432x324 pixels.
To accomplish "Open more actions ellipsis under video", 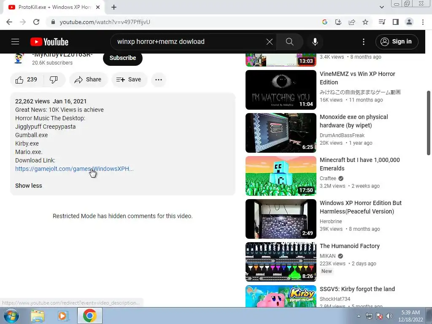I will click(159, 80).
